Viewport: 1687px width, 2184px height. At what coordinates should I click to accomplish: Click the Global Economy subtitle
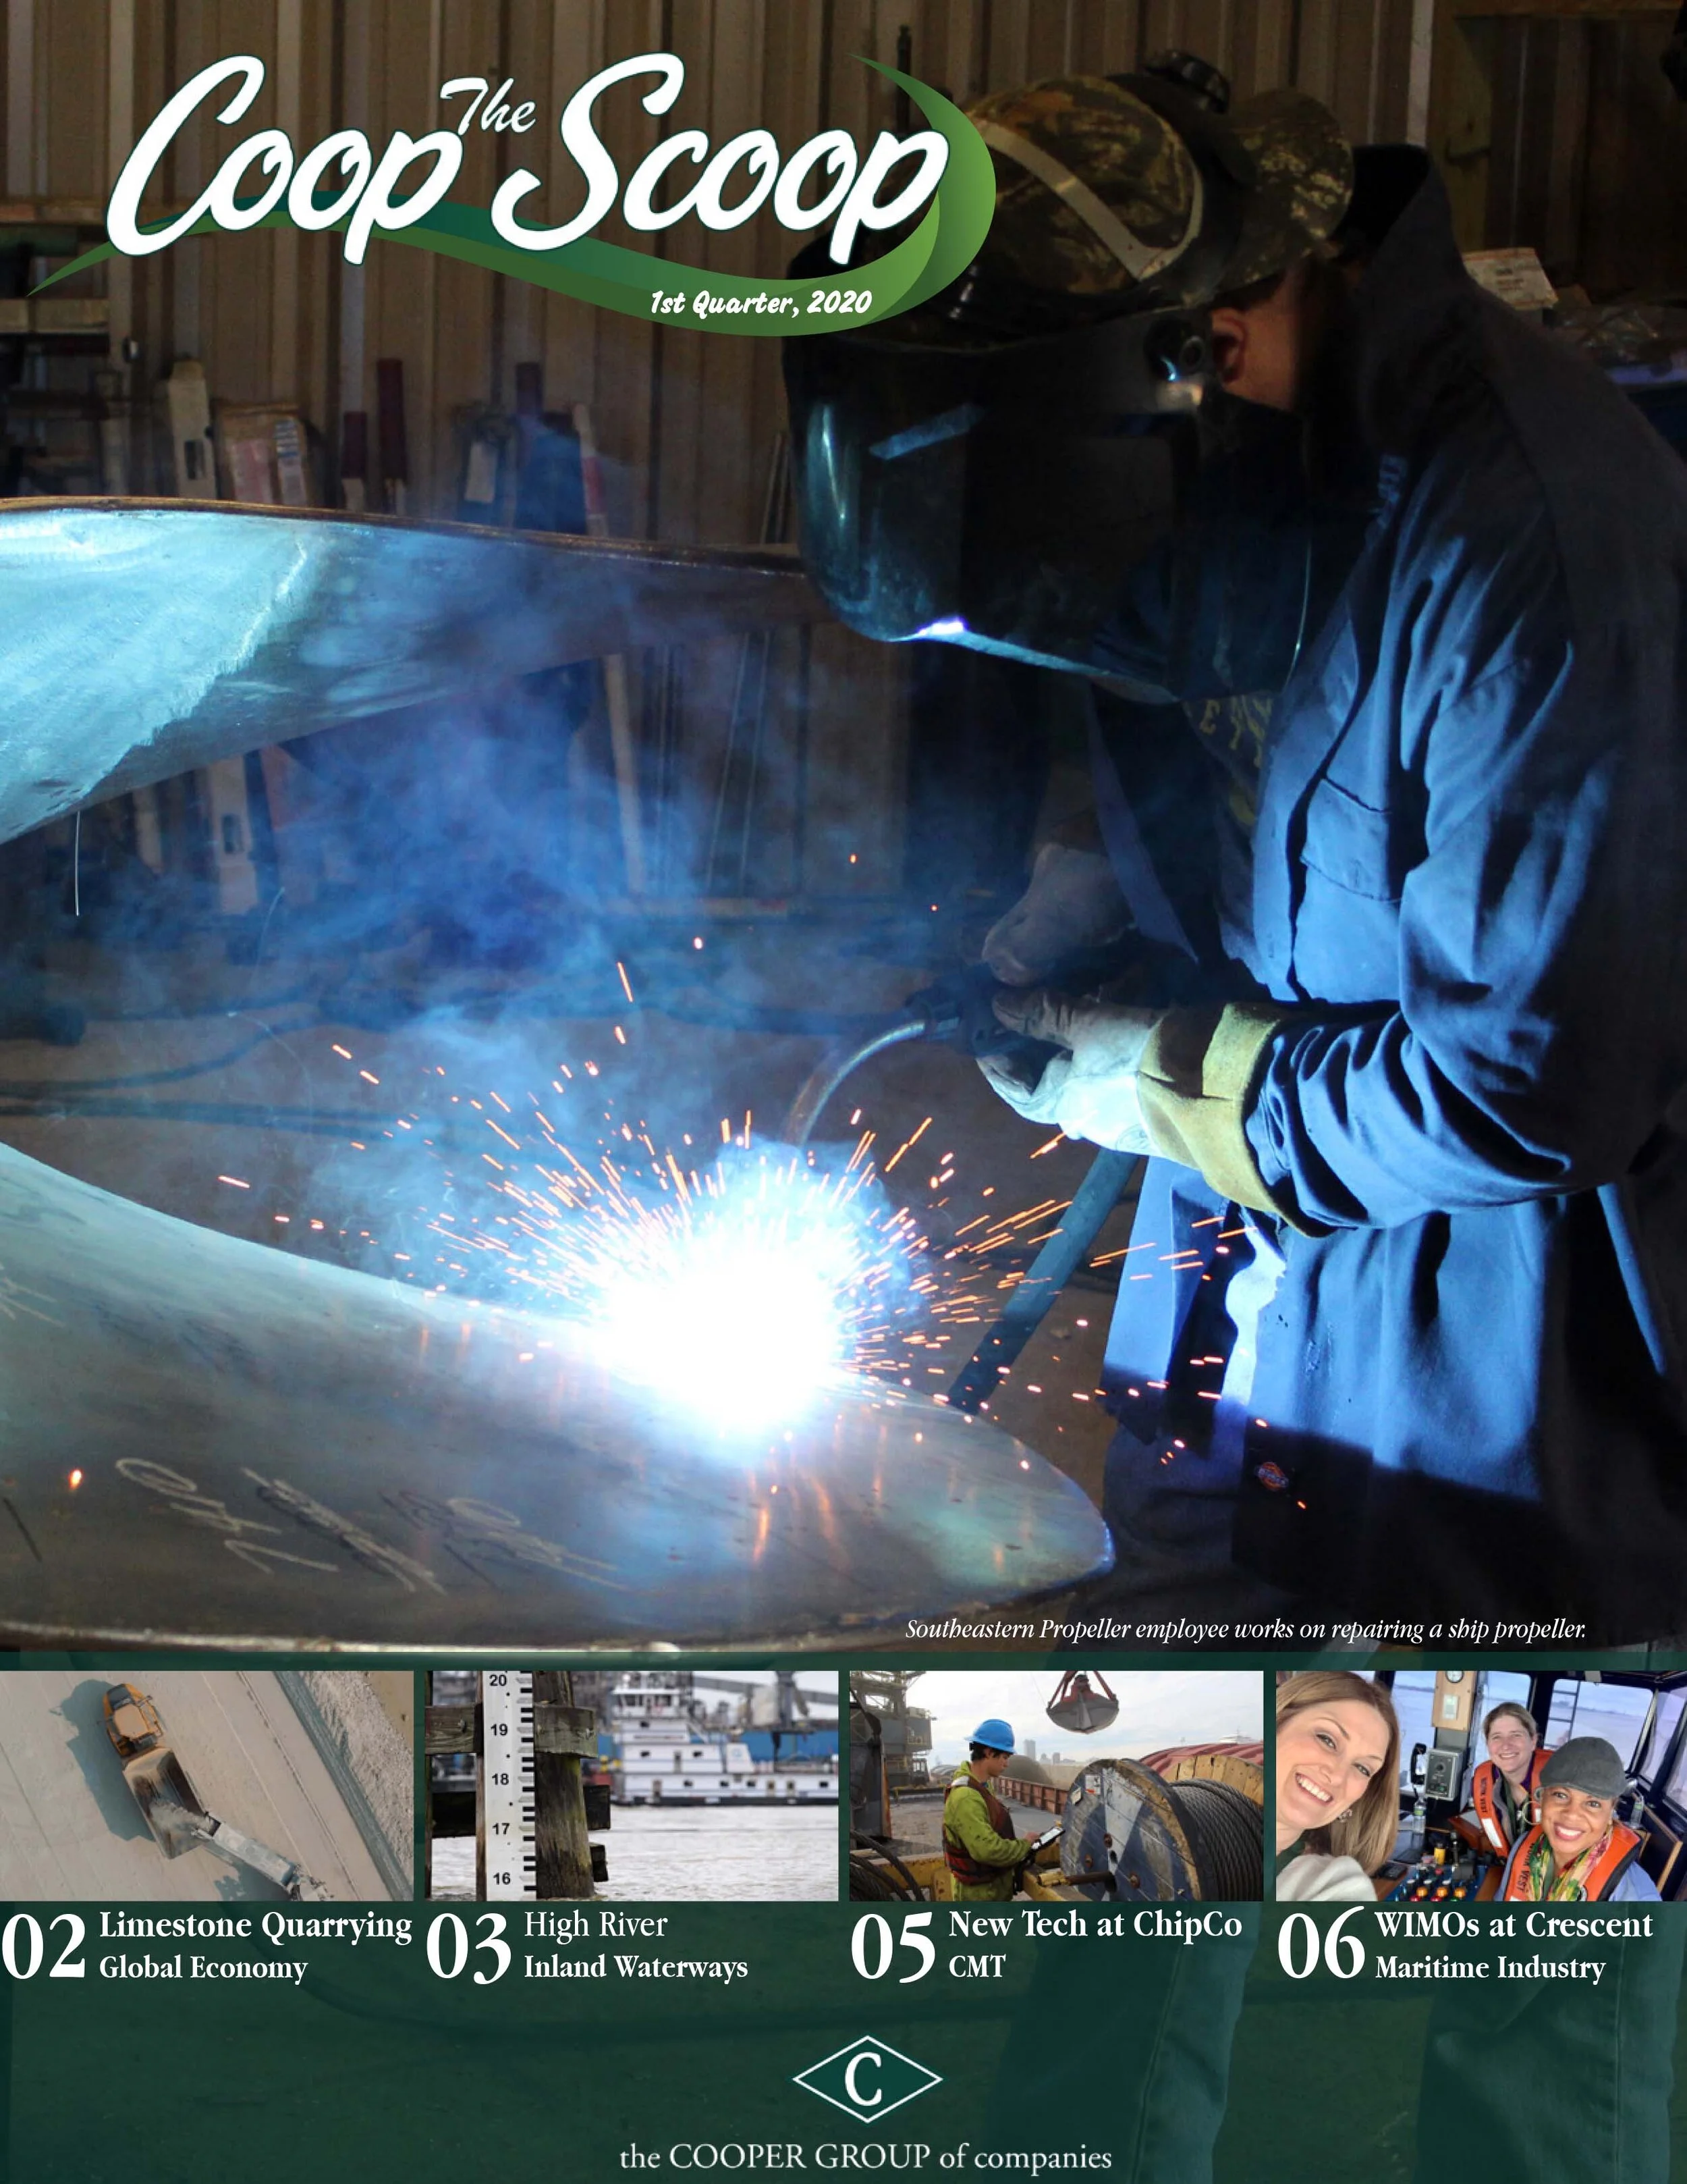click(x=203, y=1968)
